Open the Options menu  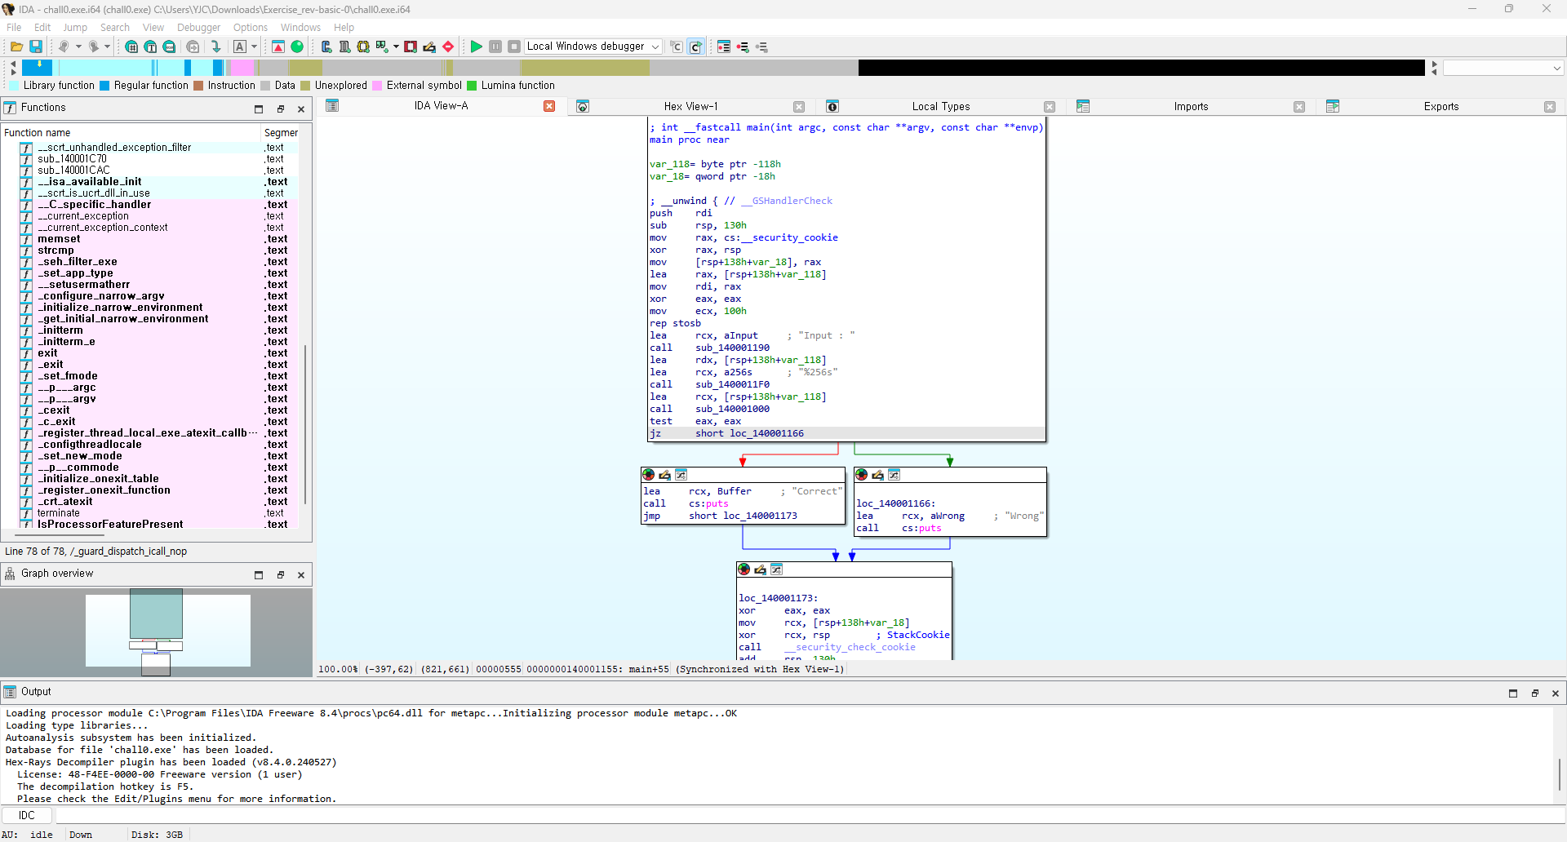(251, 27)
